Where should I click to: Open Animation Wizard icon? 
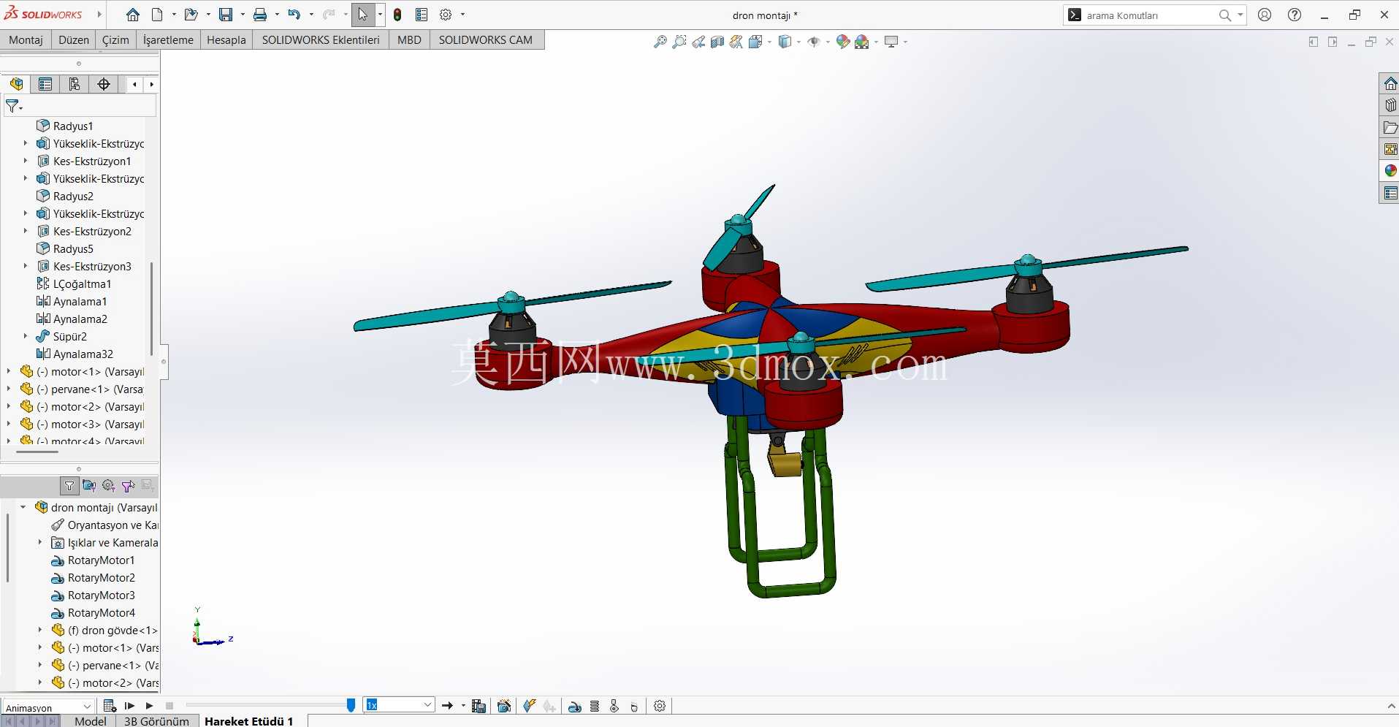pos(504,706)
